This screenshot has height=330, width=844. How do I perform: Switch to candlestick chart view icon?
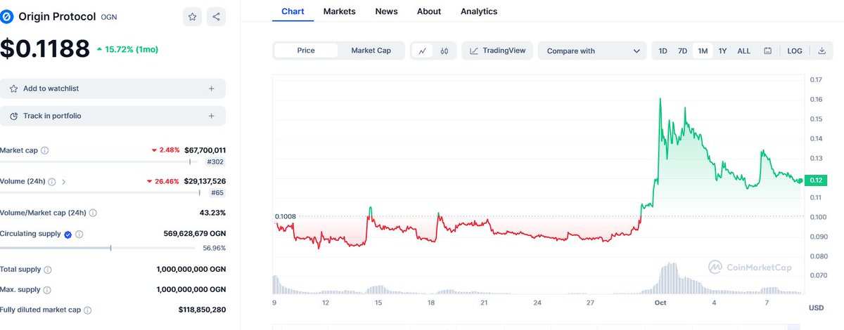click(445, 51)
